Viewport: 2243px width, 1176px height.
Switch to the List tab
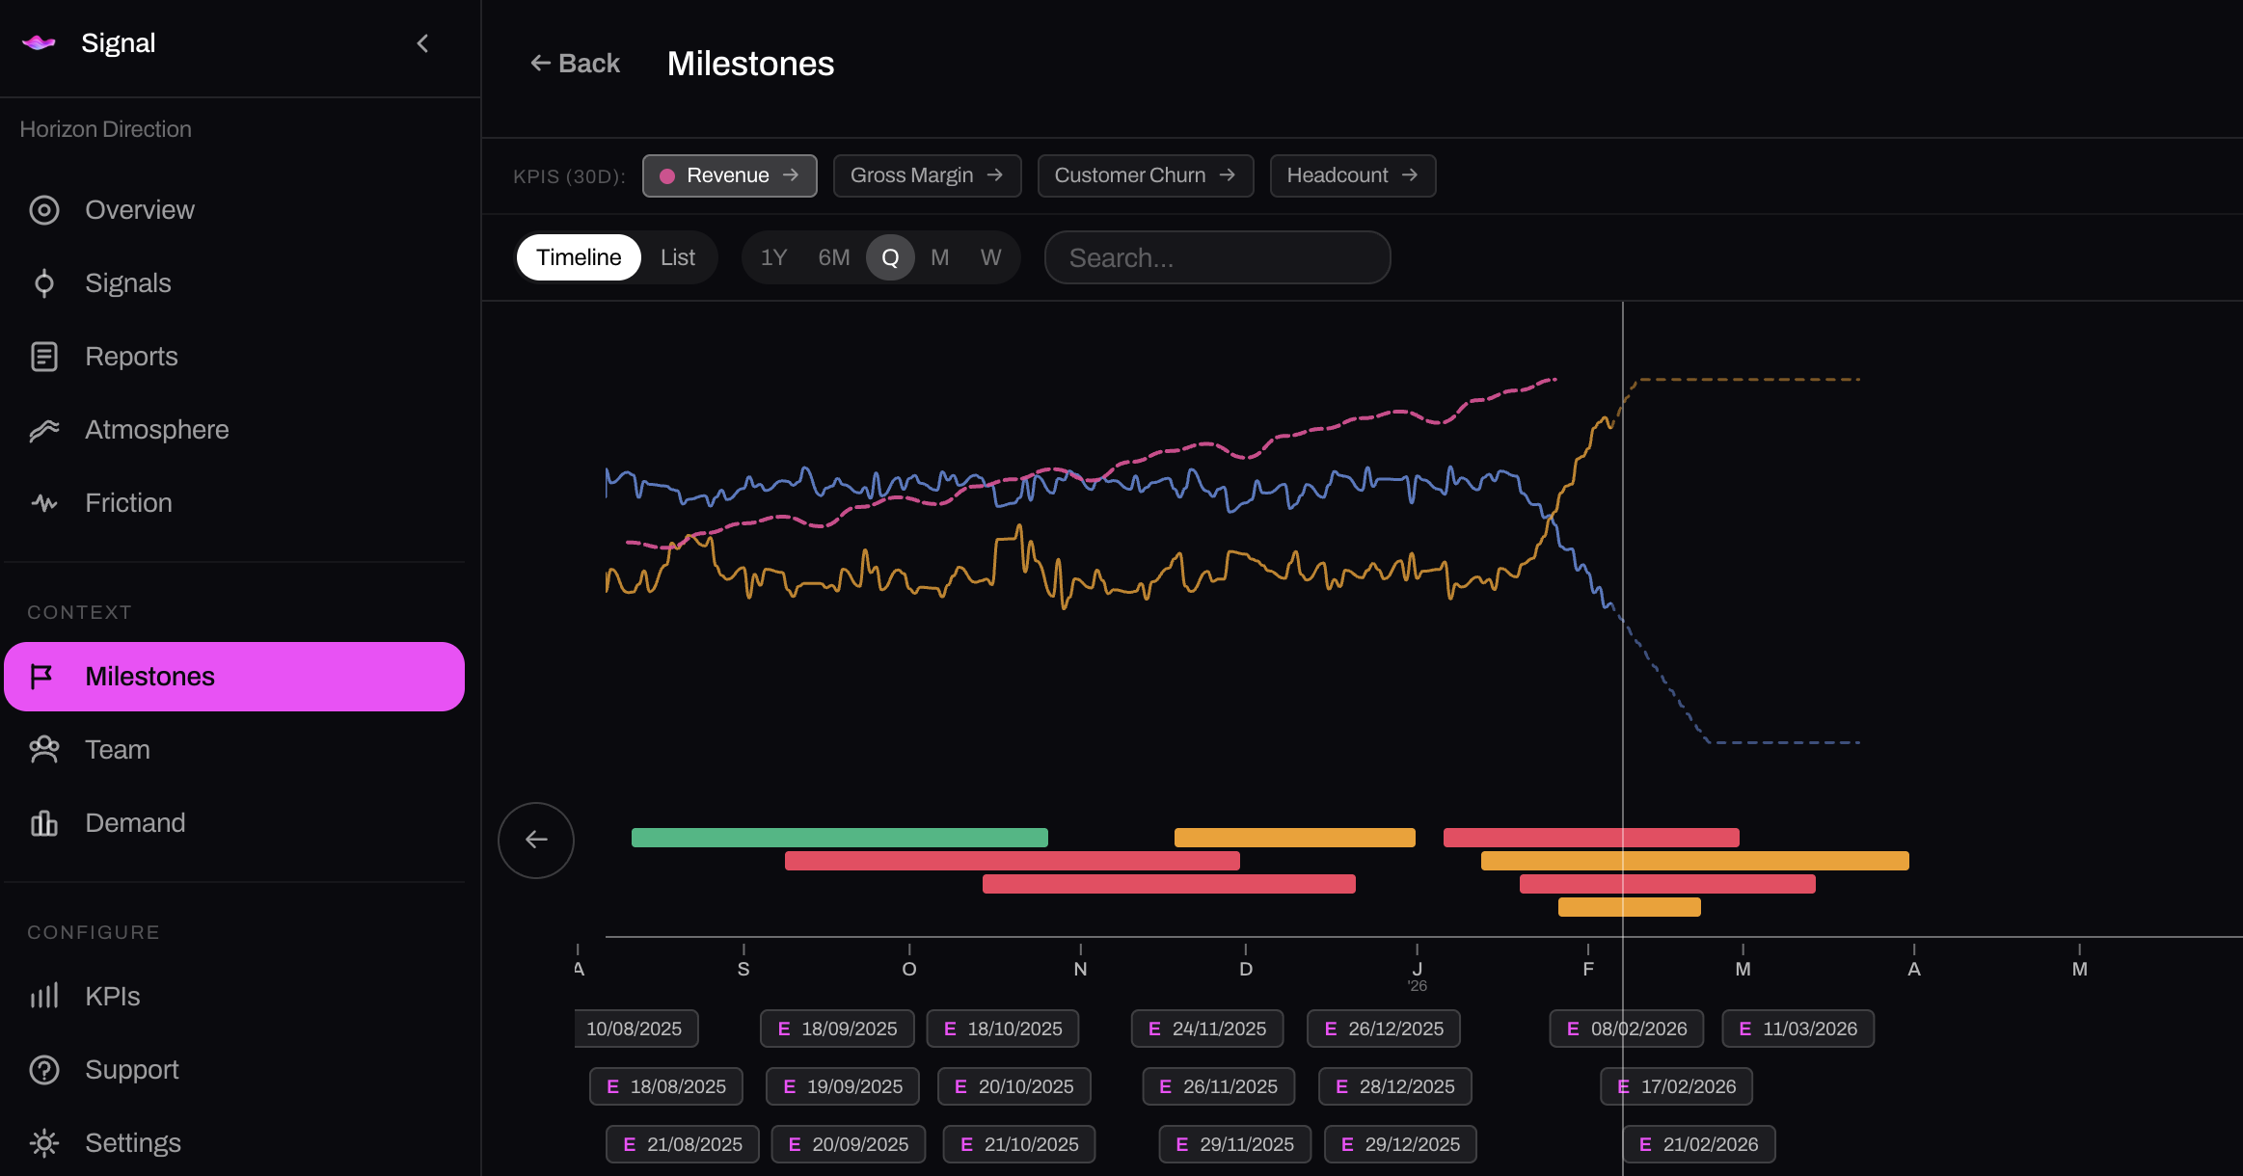pos(677,257)
